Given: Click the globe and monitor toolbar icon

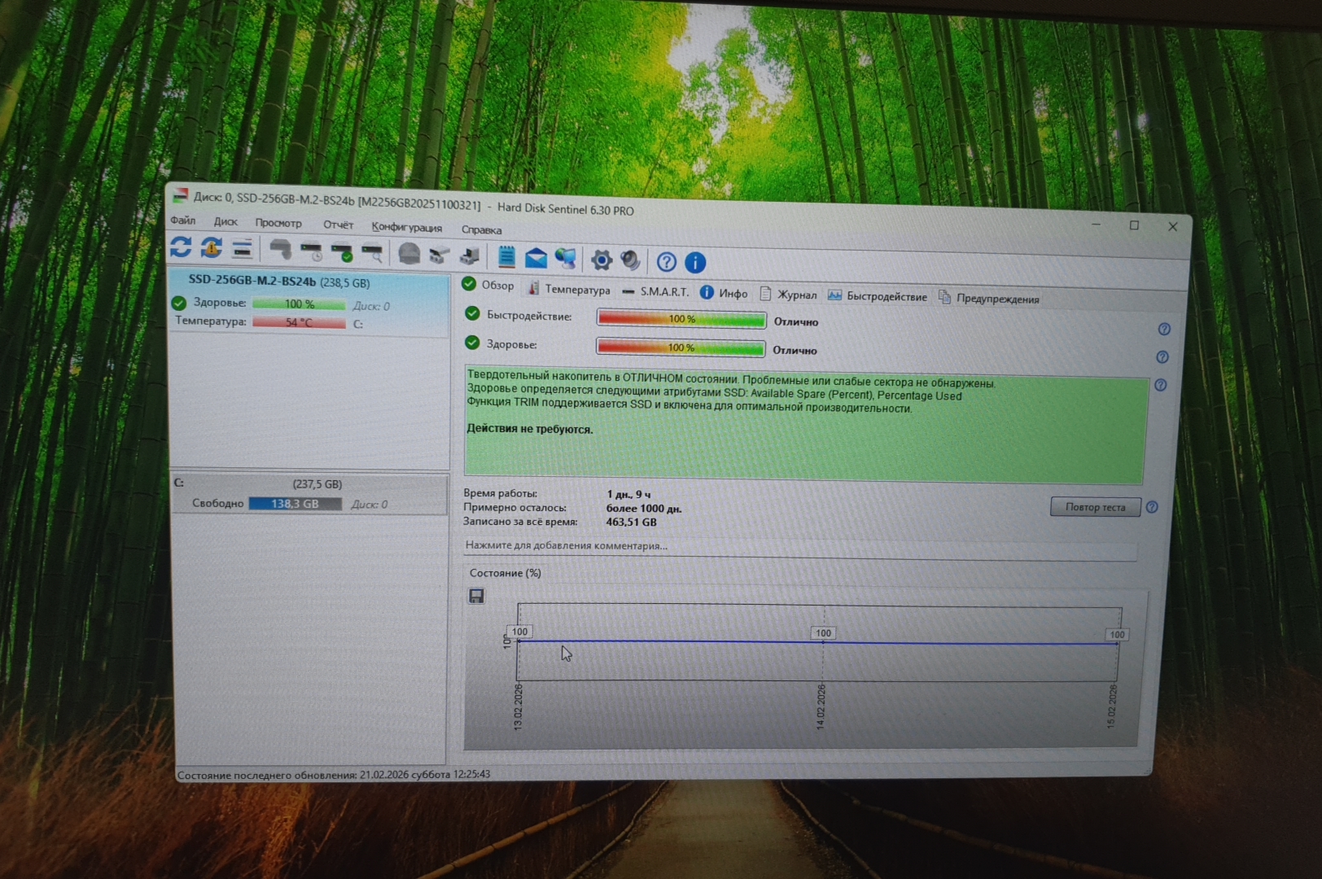Looking at the screenshot, I should [x=566, y=259].
